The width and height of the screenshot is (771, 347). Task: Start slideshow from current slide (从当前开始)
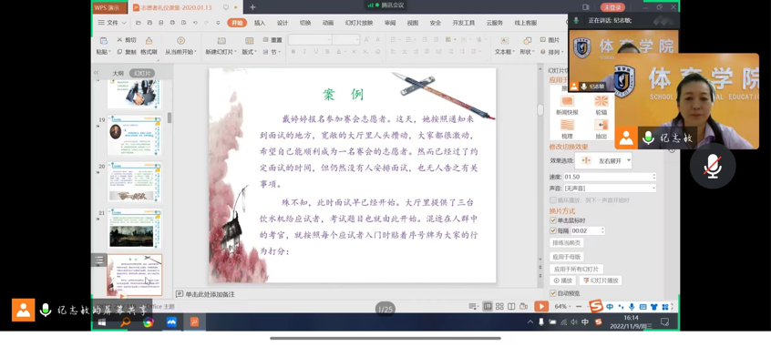click(x=180, y=41)
